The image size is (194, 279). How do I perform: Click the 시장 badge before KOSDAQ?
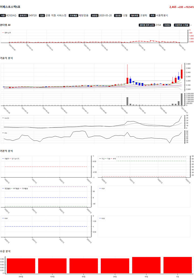pos(3,16)
